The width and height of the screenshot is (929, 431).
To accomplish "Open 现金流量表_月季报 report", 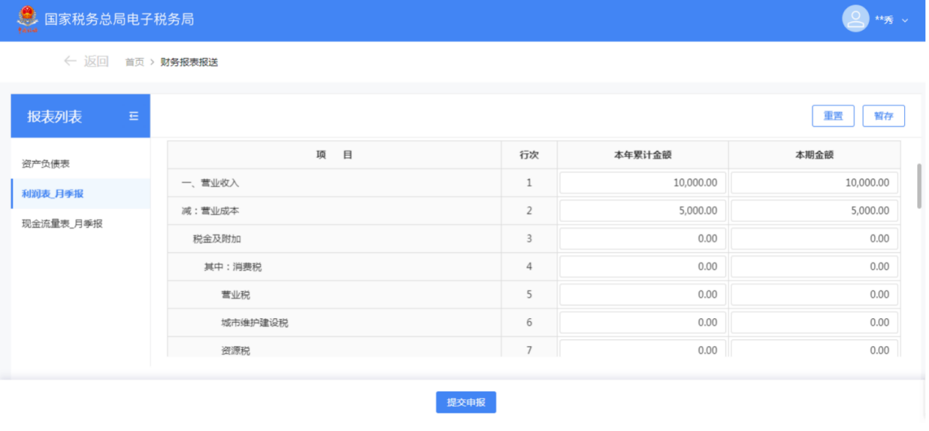I will tap(62, 224).
